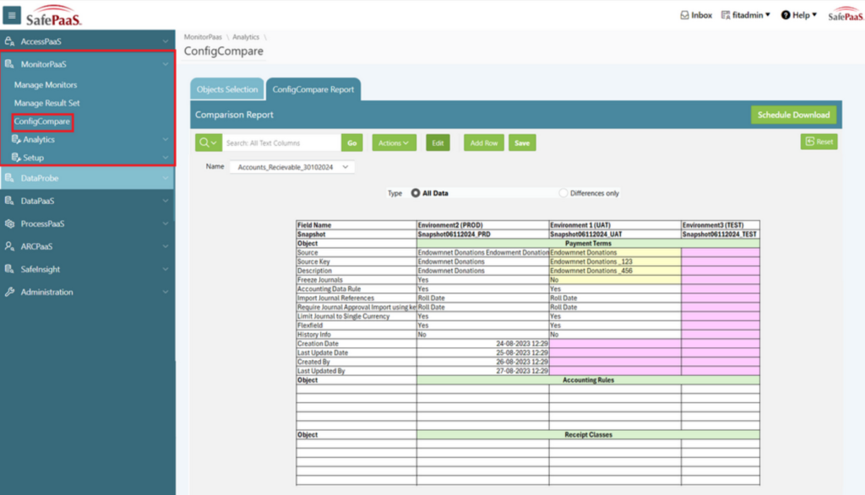
Task: Click the Environment 1 (UAT) column header
Action: [615, 225]
